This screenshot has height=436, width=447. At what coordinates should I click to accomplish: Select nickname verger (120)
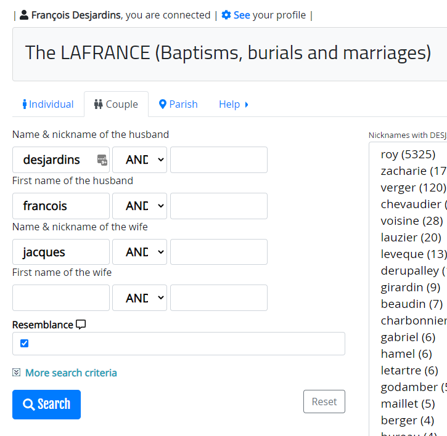pyautogui.click(x=413, y=188)
